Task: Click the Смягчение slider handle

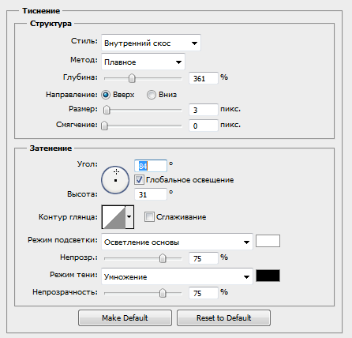Action: pyautogui.click(x=104, y=126)
